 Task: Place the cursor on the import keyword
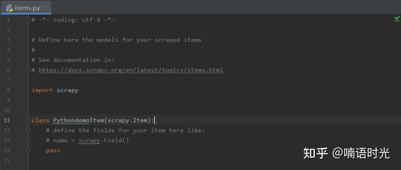[x=42, y=90]
